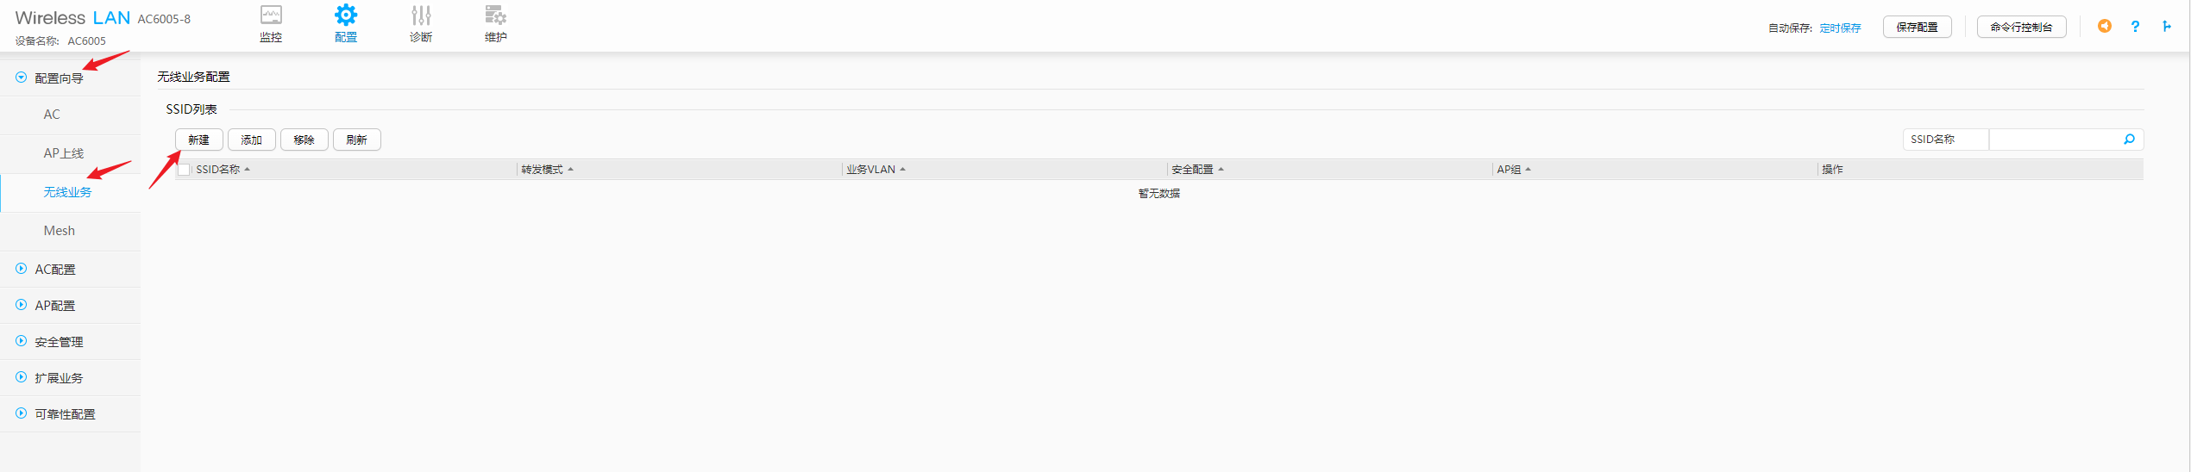The height and width of the screenshot is (472, 2191).
Task: Open the 诊断 diagnostics section
Action: point(421,23)
